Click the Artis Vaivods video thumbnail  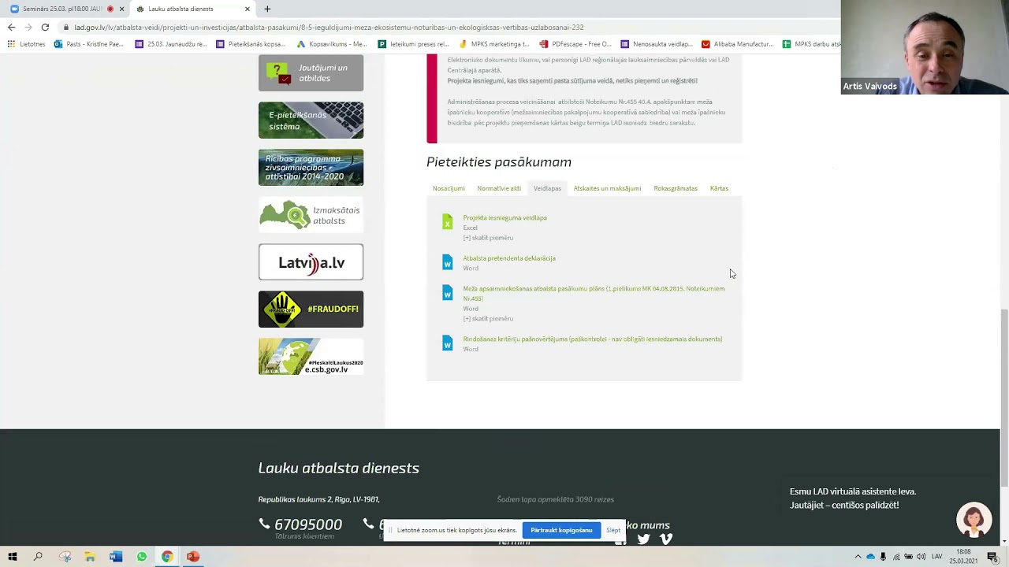[x=925, y=47]
